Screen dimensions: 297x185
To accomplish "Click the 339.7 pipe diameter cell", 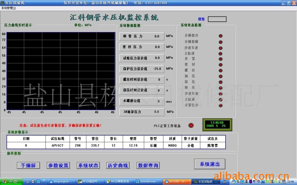I will coord(95,146).
